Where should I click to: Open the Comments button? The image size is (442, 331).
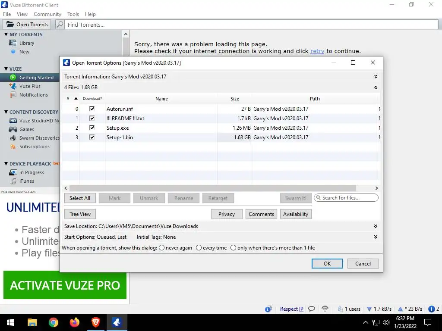click(x=261, y=214)
